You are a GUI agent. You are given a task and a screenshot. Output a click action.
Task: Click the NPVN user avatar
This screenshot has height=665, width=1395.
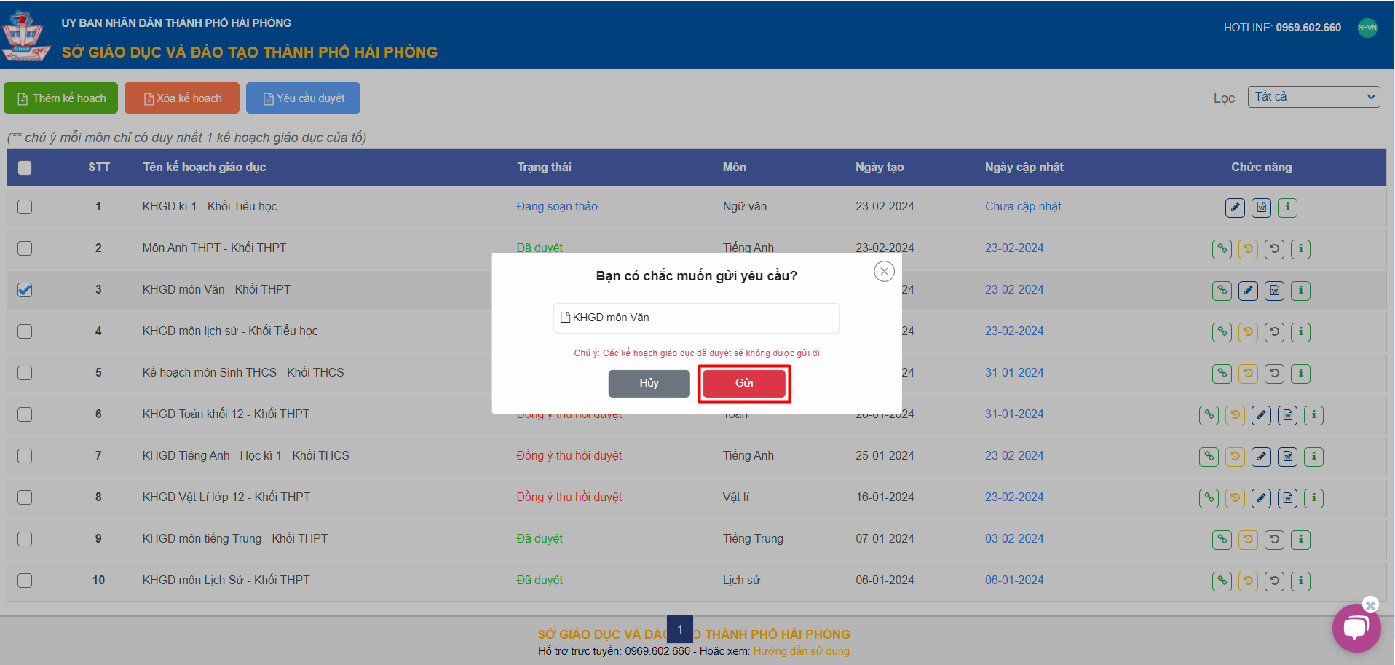pos(1367,28)
